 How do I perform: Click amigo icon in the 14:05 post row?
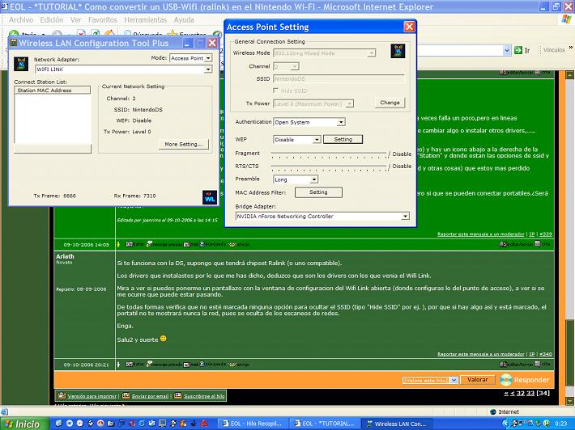(x=238, y=244)
